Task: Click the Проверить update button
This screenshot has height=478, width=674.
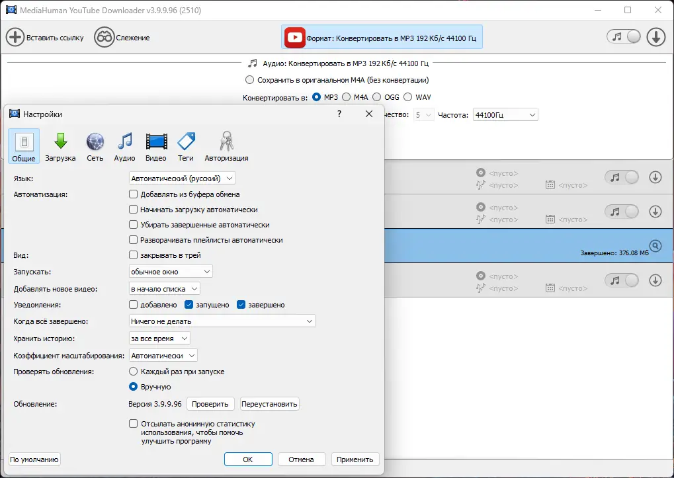Action: (210, 404)
